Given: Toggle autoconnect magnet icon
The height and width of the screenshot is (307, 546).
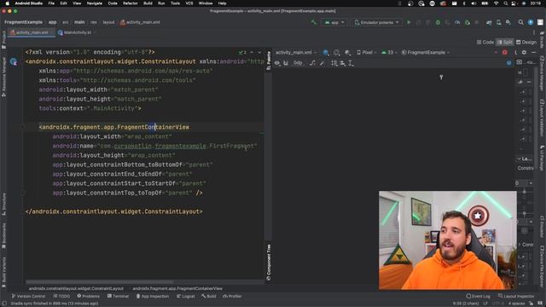Looking at the screenshot, I should 286,63.
